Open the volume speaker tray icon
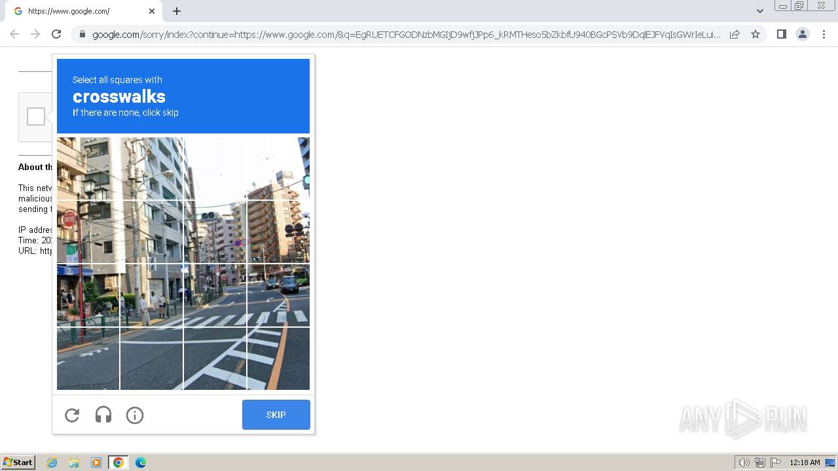This screenshot has width=838, height=471. 744,462
